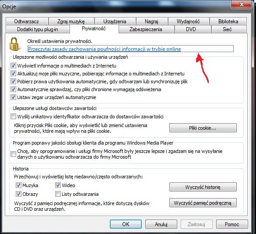Uncheck Wyświetl informacje o multimediach z Internetu
The width and height of the screenshot is (256, 234).
[x=13, y=66]
